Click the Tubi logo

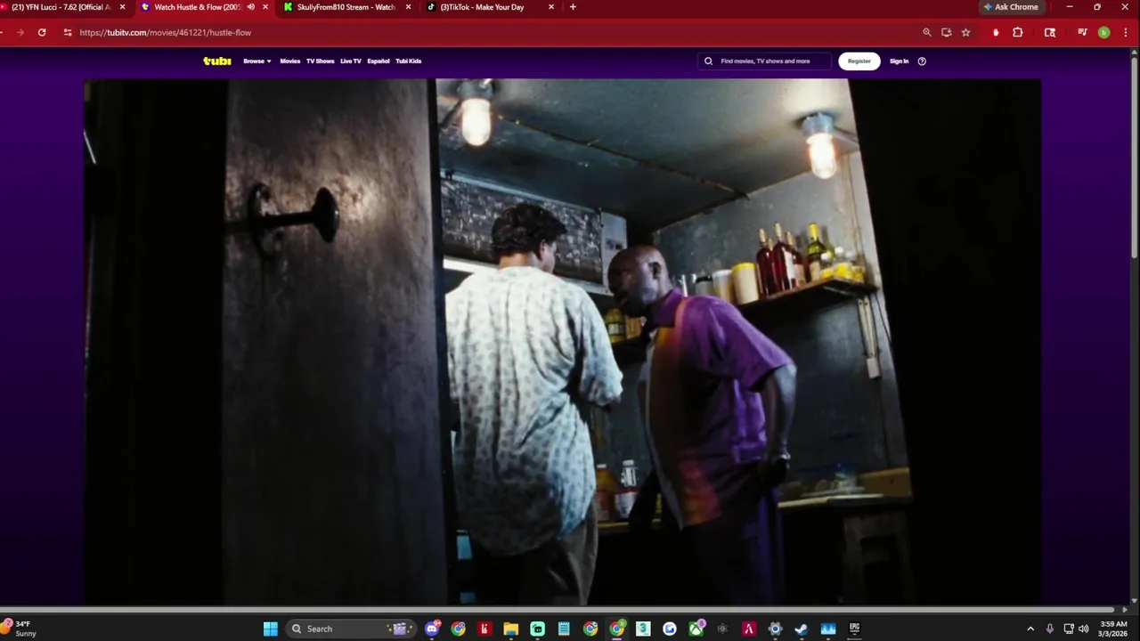coord(217,61)
